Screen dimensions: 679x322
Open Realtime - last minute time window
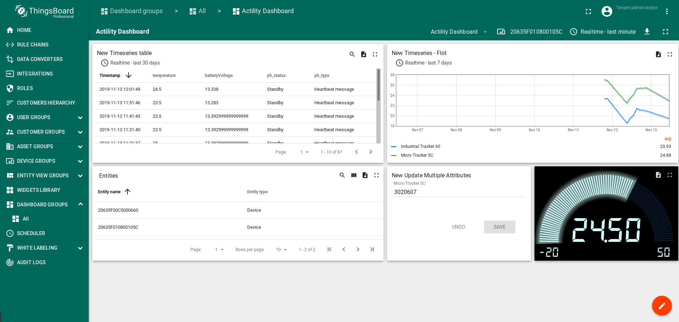click(x=603, y=32)
